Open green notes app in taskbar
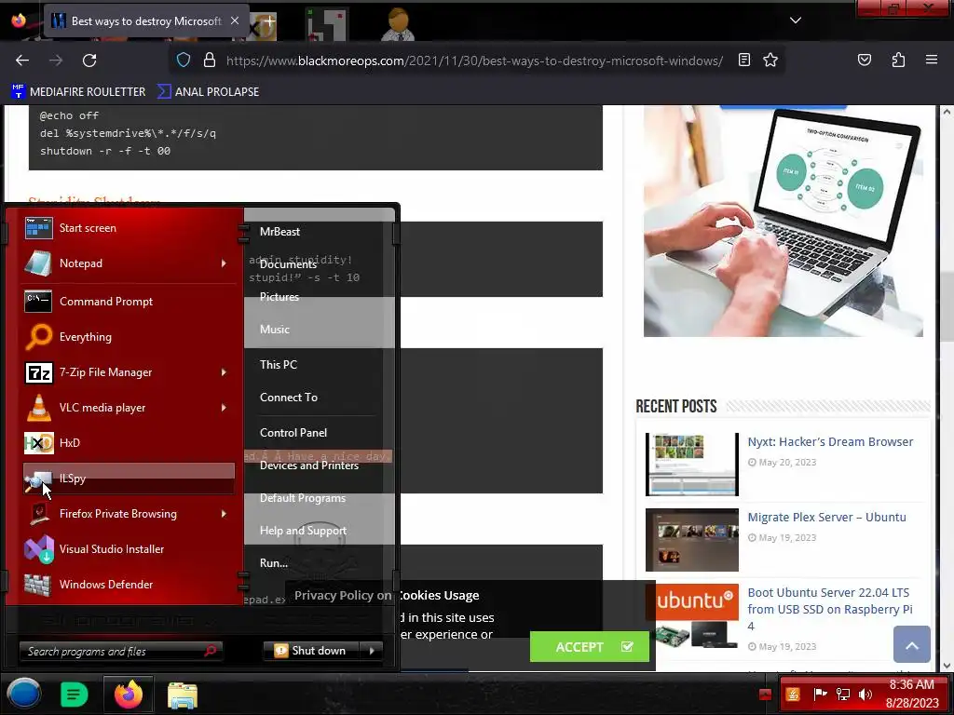The height and width of the screenshot is (715, 954). (x=75, y=695)
